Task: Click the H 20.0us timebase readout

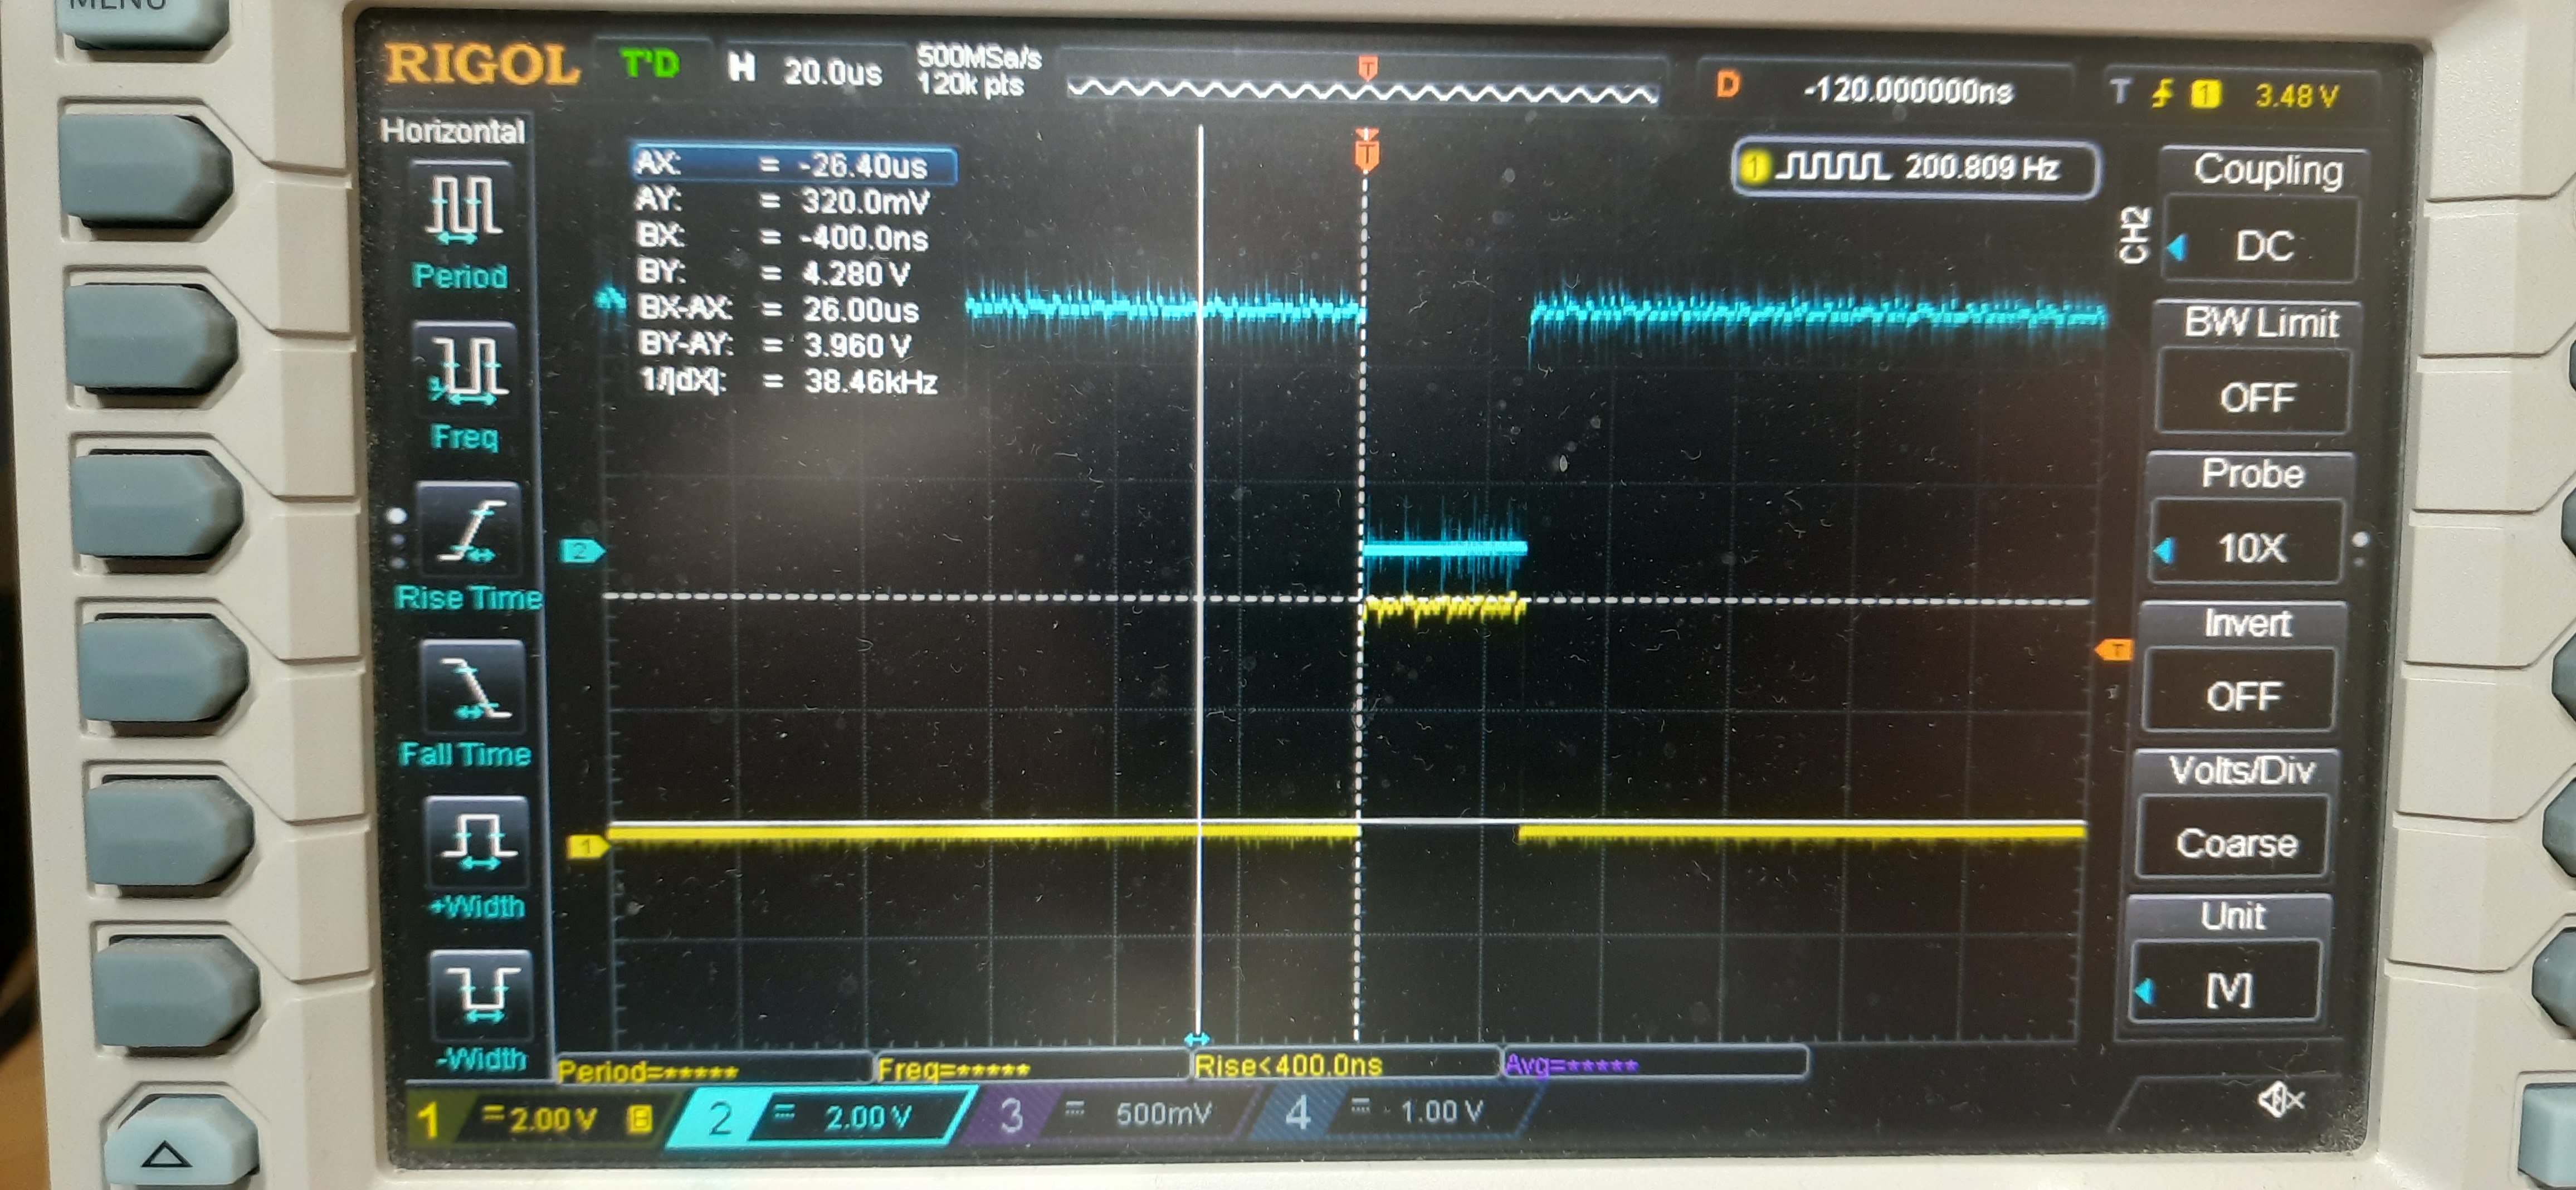Action: tap(806, 70)
